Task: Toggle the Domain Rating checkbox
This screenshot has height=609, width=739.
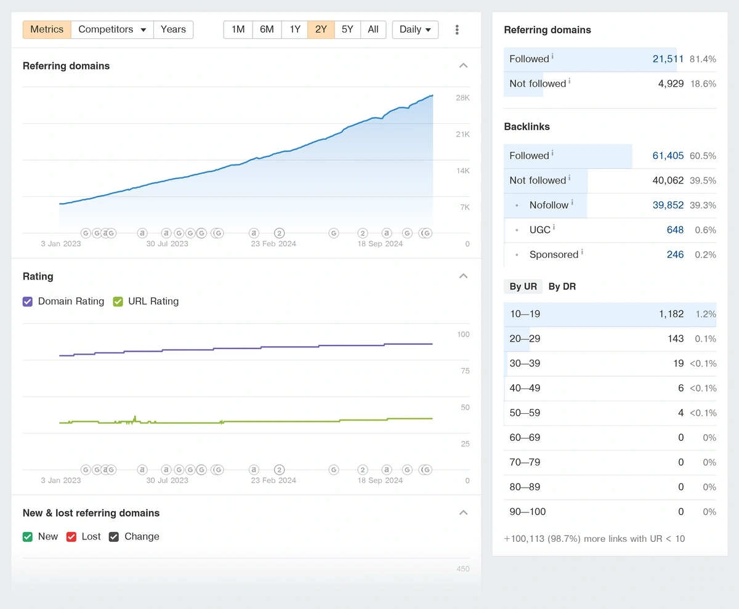Action: pyautogui.click(x=28, y=302)
